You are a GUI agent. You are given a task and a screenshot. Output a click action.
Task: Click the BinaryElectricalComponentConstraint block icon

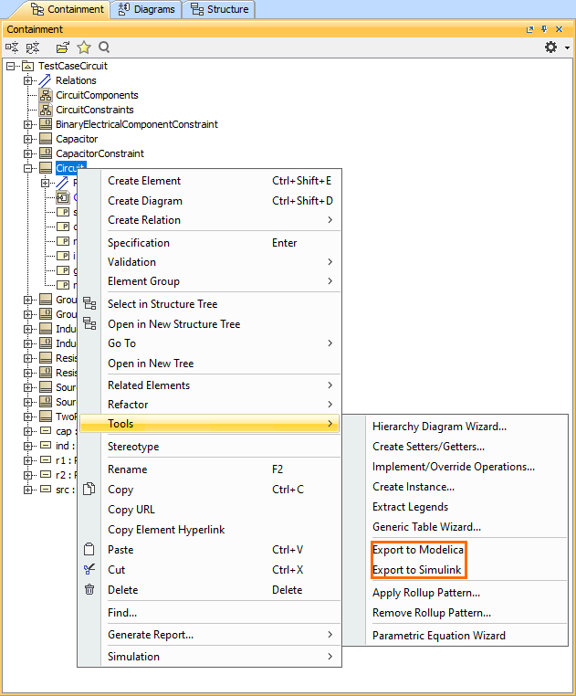pos(46,124)
